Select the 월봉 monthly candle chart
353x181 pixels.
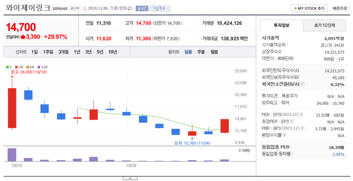point(214,52)
